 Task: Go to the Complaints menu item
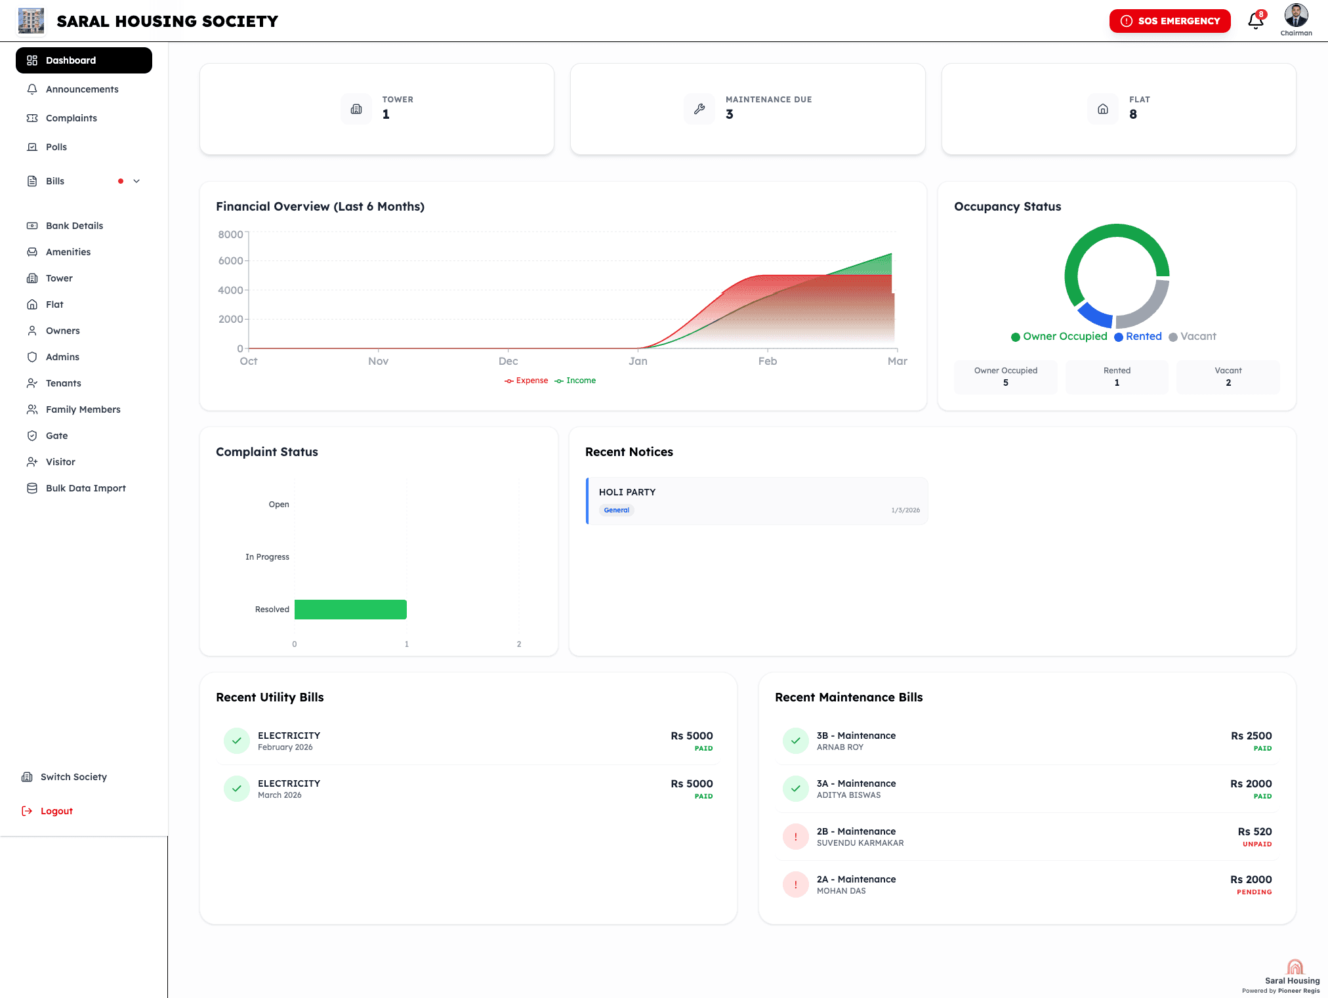click(71, 118)
